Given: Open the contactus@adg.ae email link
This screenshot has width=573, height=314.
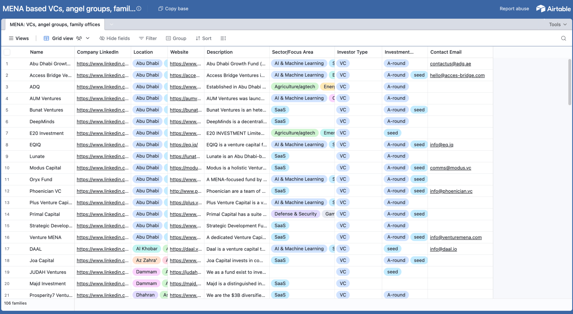Looking at the screenshot, I should click(x=450, y=63).
